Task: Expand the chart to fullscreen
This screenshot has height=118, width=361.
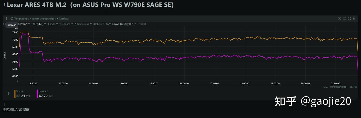Action: (349, 18)
